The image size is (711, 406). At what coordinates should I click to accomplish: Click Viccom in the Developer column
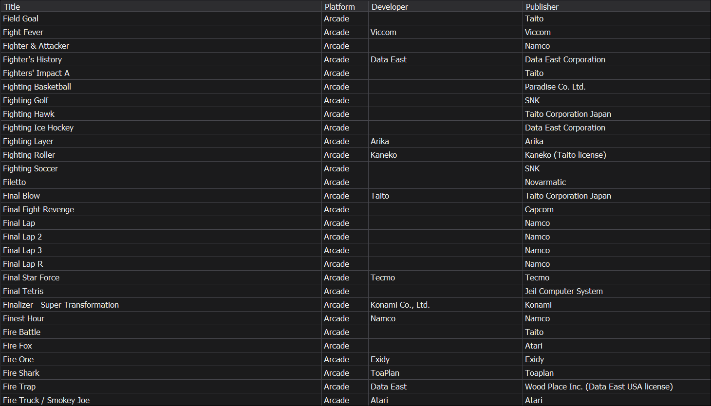tap(383, 32)
